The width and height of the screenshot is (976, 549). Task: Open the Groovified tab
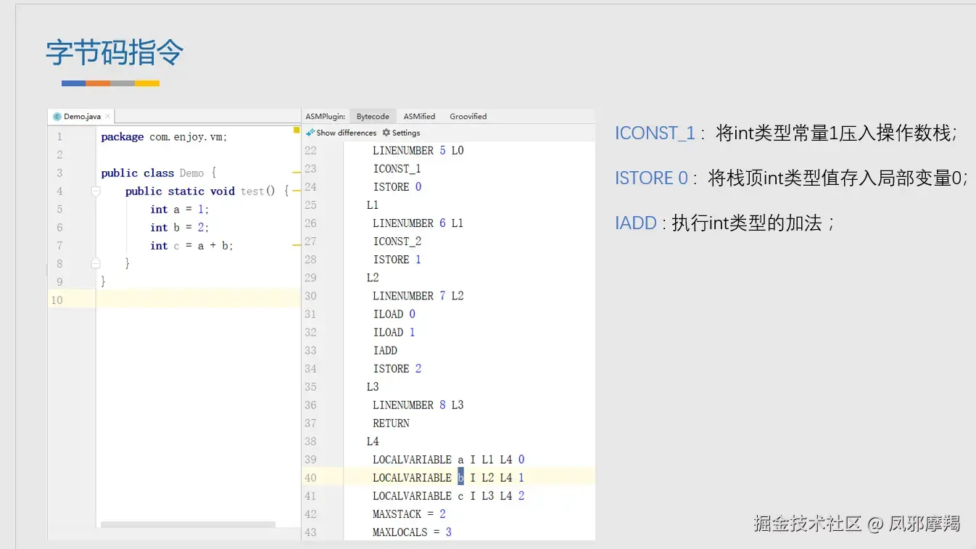pyautogui.click(x=468, y=116)
